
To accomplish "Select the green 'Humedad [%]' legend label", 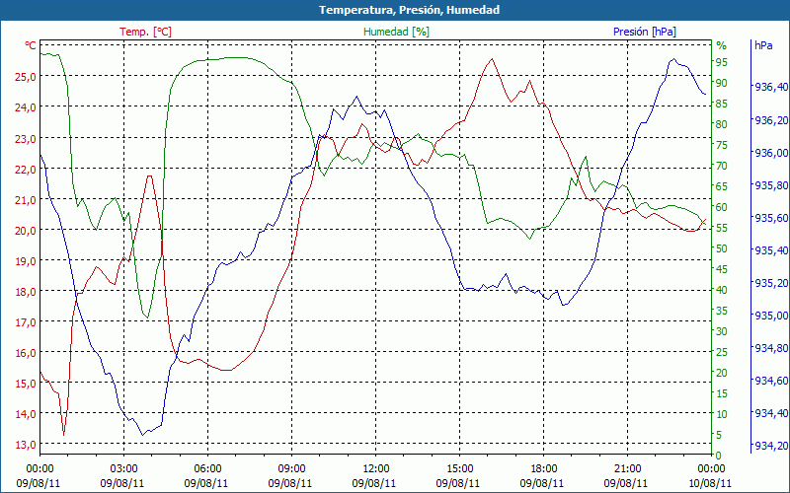I will tap(396, 32).
